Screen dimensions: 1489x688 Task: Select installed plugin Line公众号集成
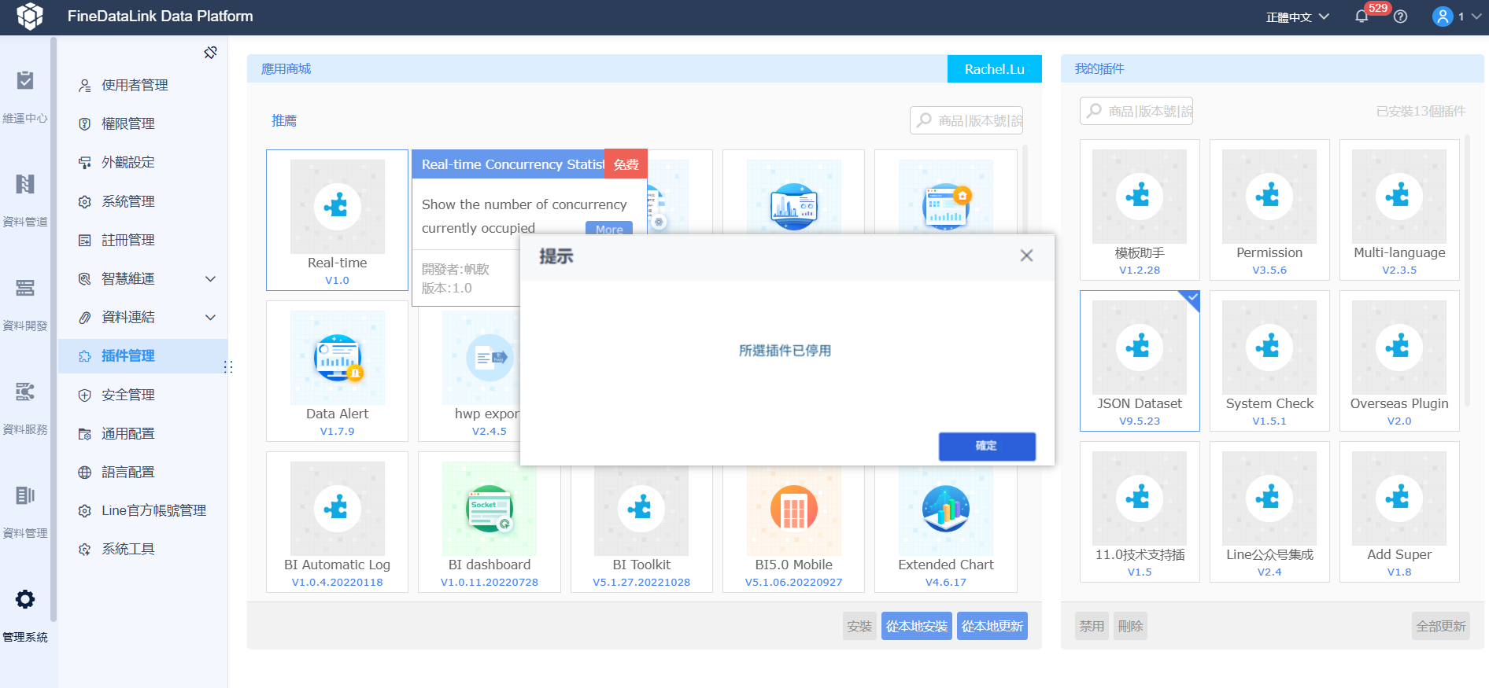point(1269,512)
